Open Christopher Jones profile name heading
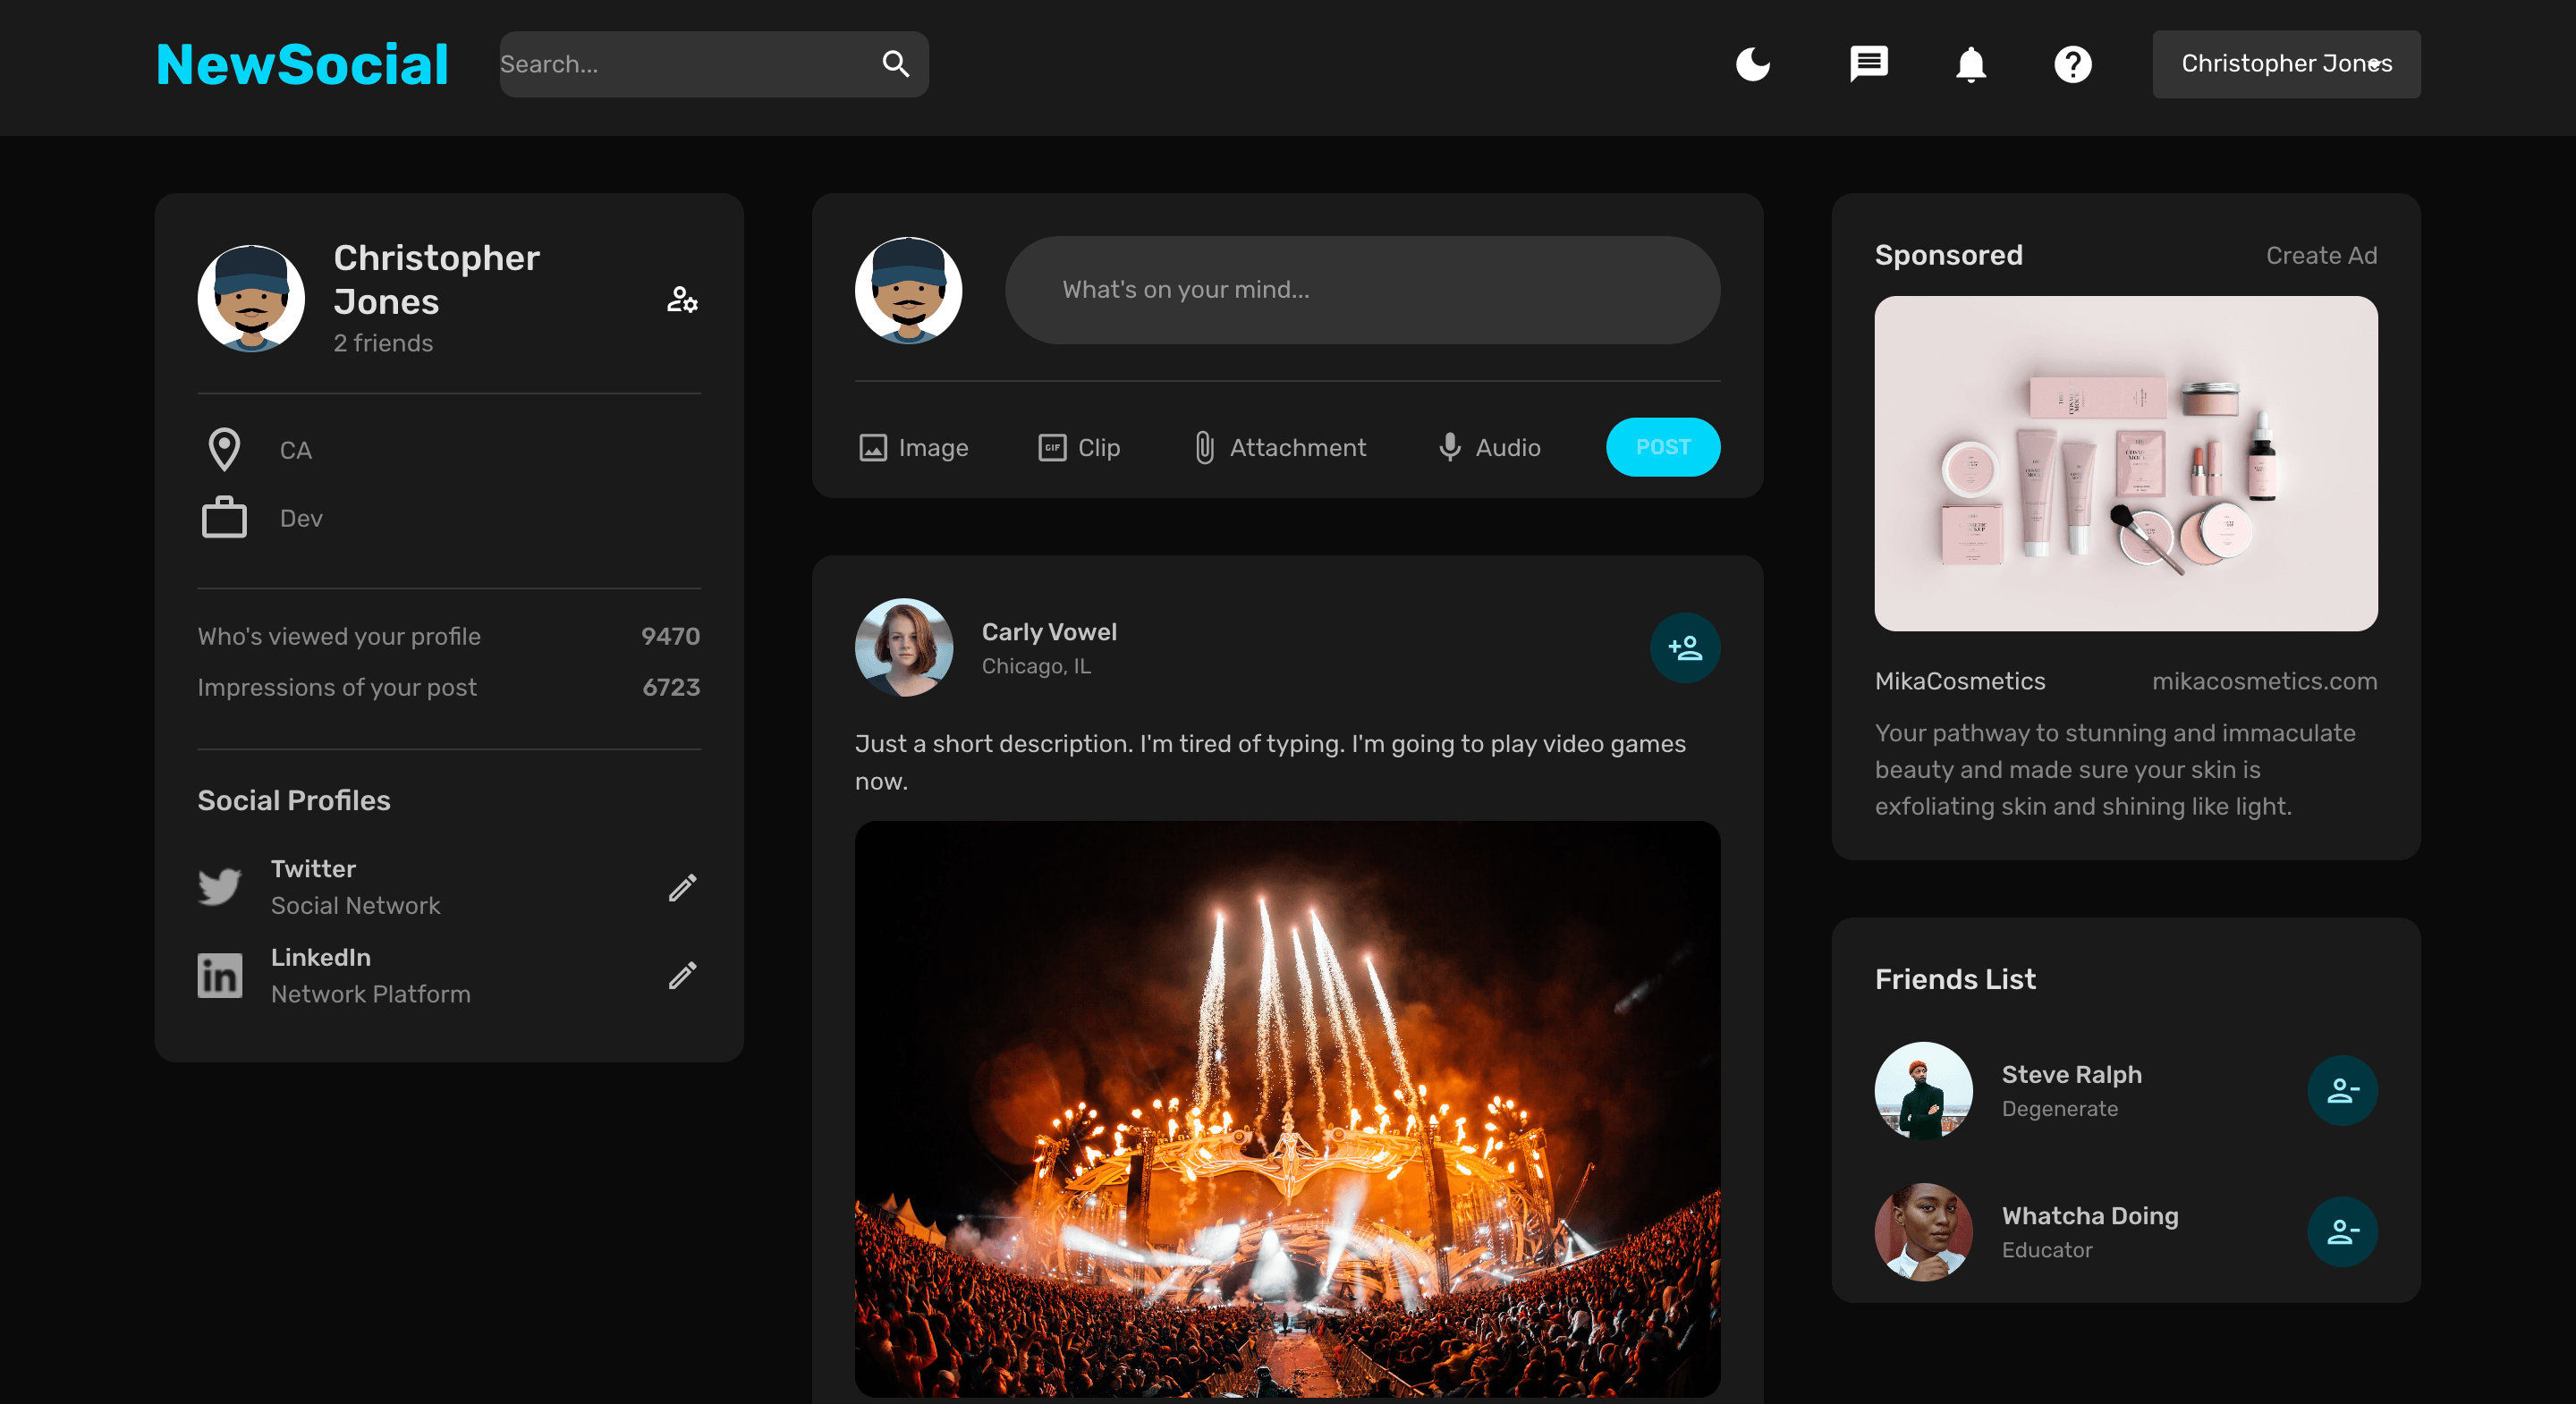Viewport: 2576px width, 1404px height. [x=437, y=279]
